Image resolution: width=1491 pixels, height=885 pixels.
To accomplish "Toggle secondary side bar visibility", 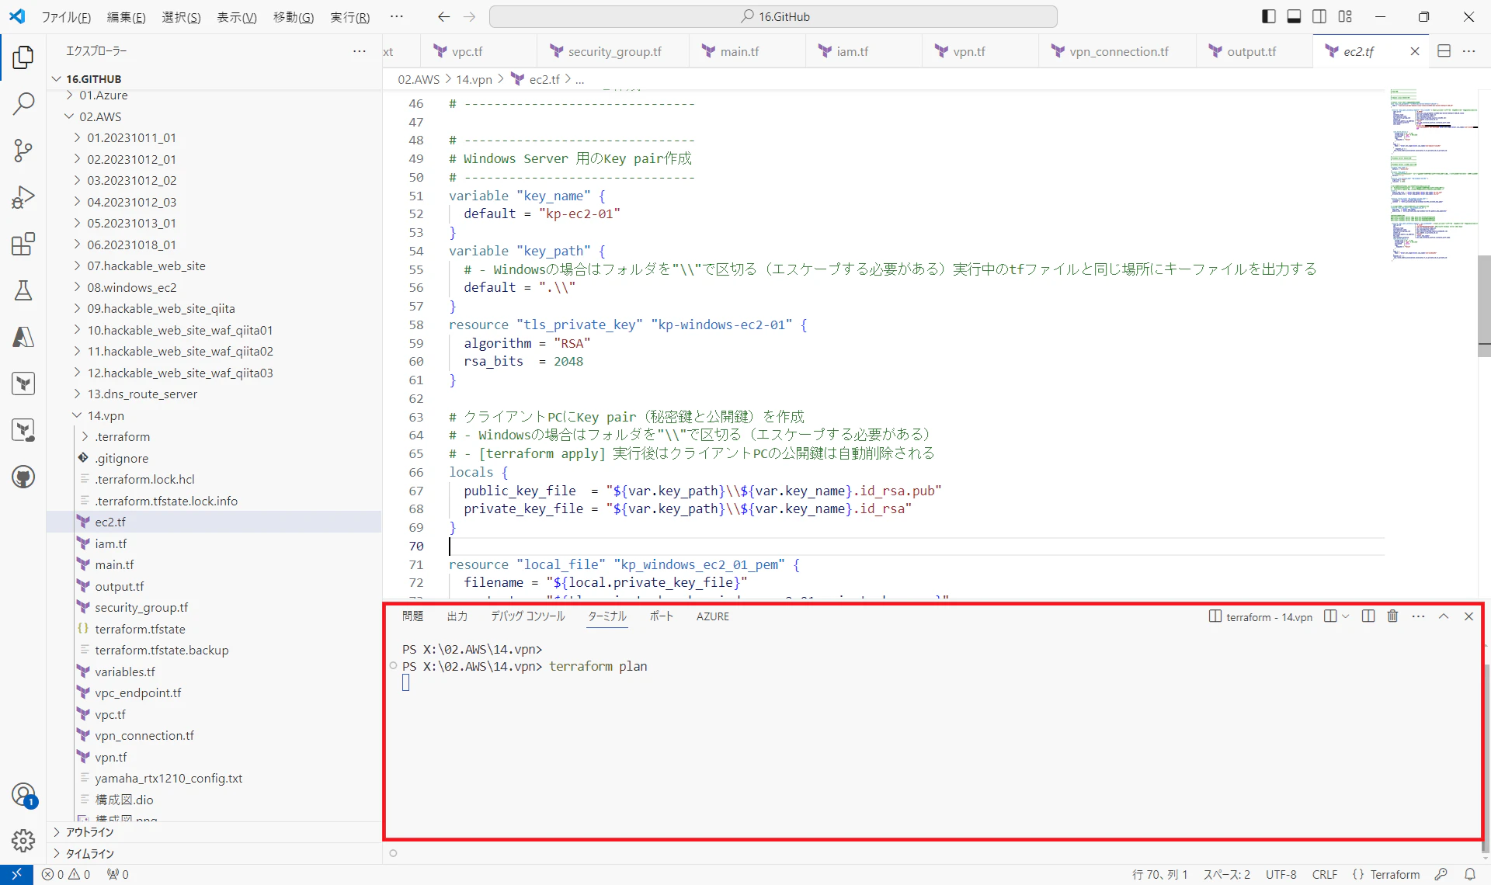I will point(1319,16).
